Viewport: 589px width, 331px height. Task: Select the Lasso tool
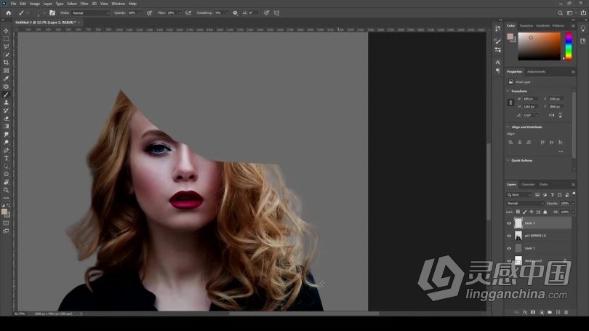(7, 47)
